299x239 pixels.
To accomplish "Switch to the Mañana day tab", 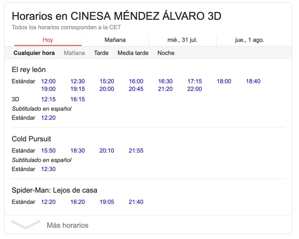I will click(115, 40).
